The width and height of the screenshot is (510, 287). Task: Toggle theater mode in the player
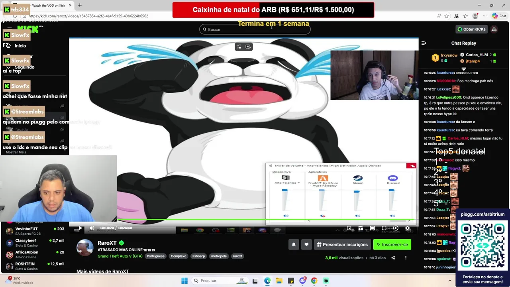click(372, 228)
